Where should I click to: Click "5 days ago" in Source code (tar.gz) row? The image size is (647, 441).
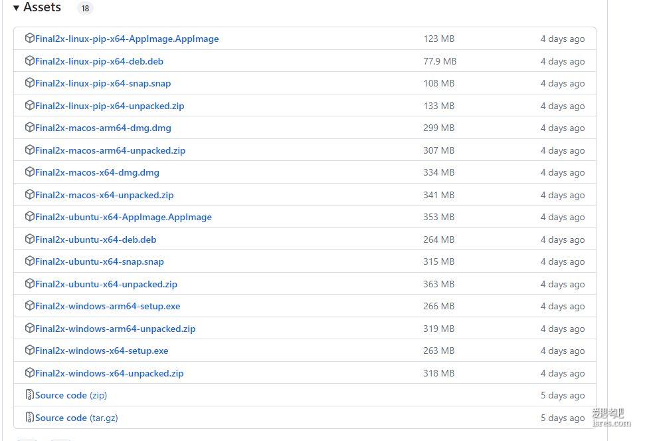563,418
